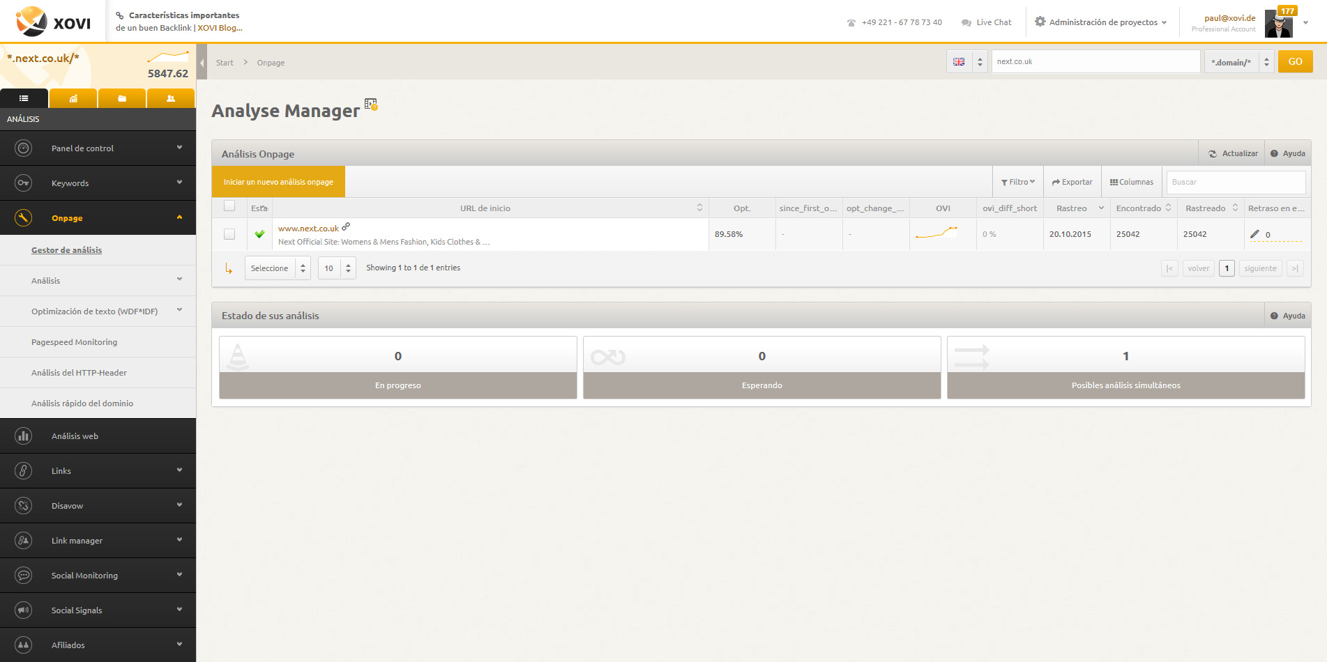Viewport: 1327px width, 662px height.
Task: Click Iniciar un nuevo análisis onpage
Action: 278,182
